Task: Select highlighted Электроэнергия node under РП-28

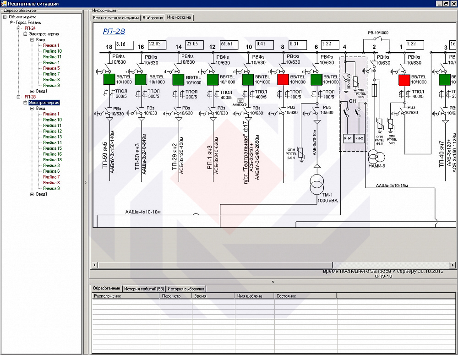Action: pyautogui.click(x=44, y=103)
